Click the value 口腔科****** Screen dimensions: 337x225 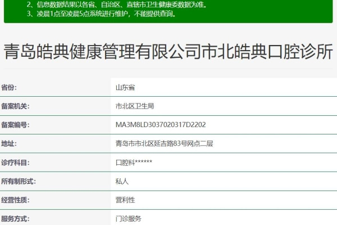click(134, 163)
